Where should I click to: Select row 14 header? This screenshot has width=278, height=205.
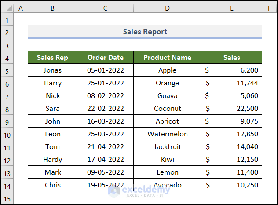point(7,185)
